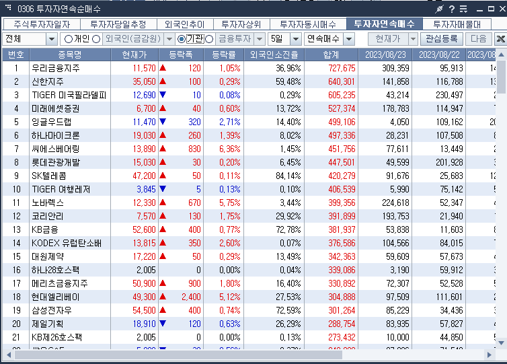
Task: Click down arrow icon in 제일기획 row
Action: pos(163,323)
